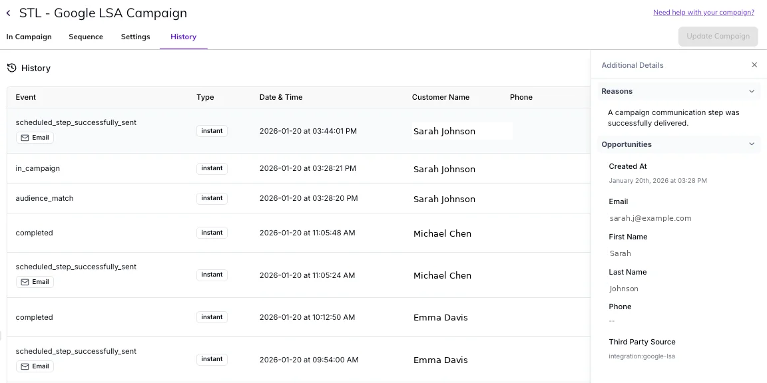Click the Email envelope badge on the first event

[x=35, y=138]
